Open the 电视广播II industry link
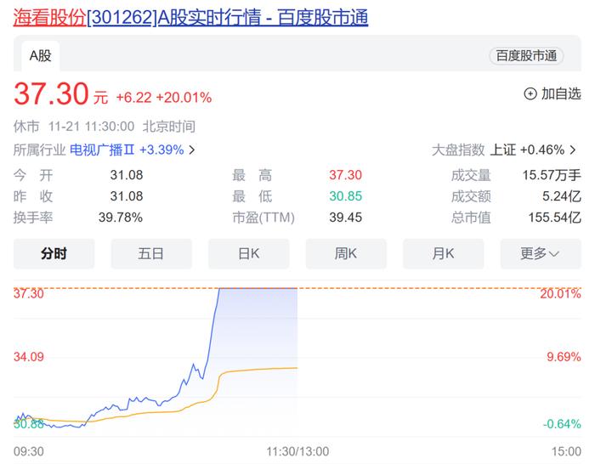 [102, 150]
